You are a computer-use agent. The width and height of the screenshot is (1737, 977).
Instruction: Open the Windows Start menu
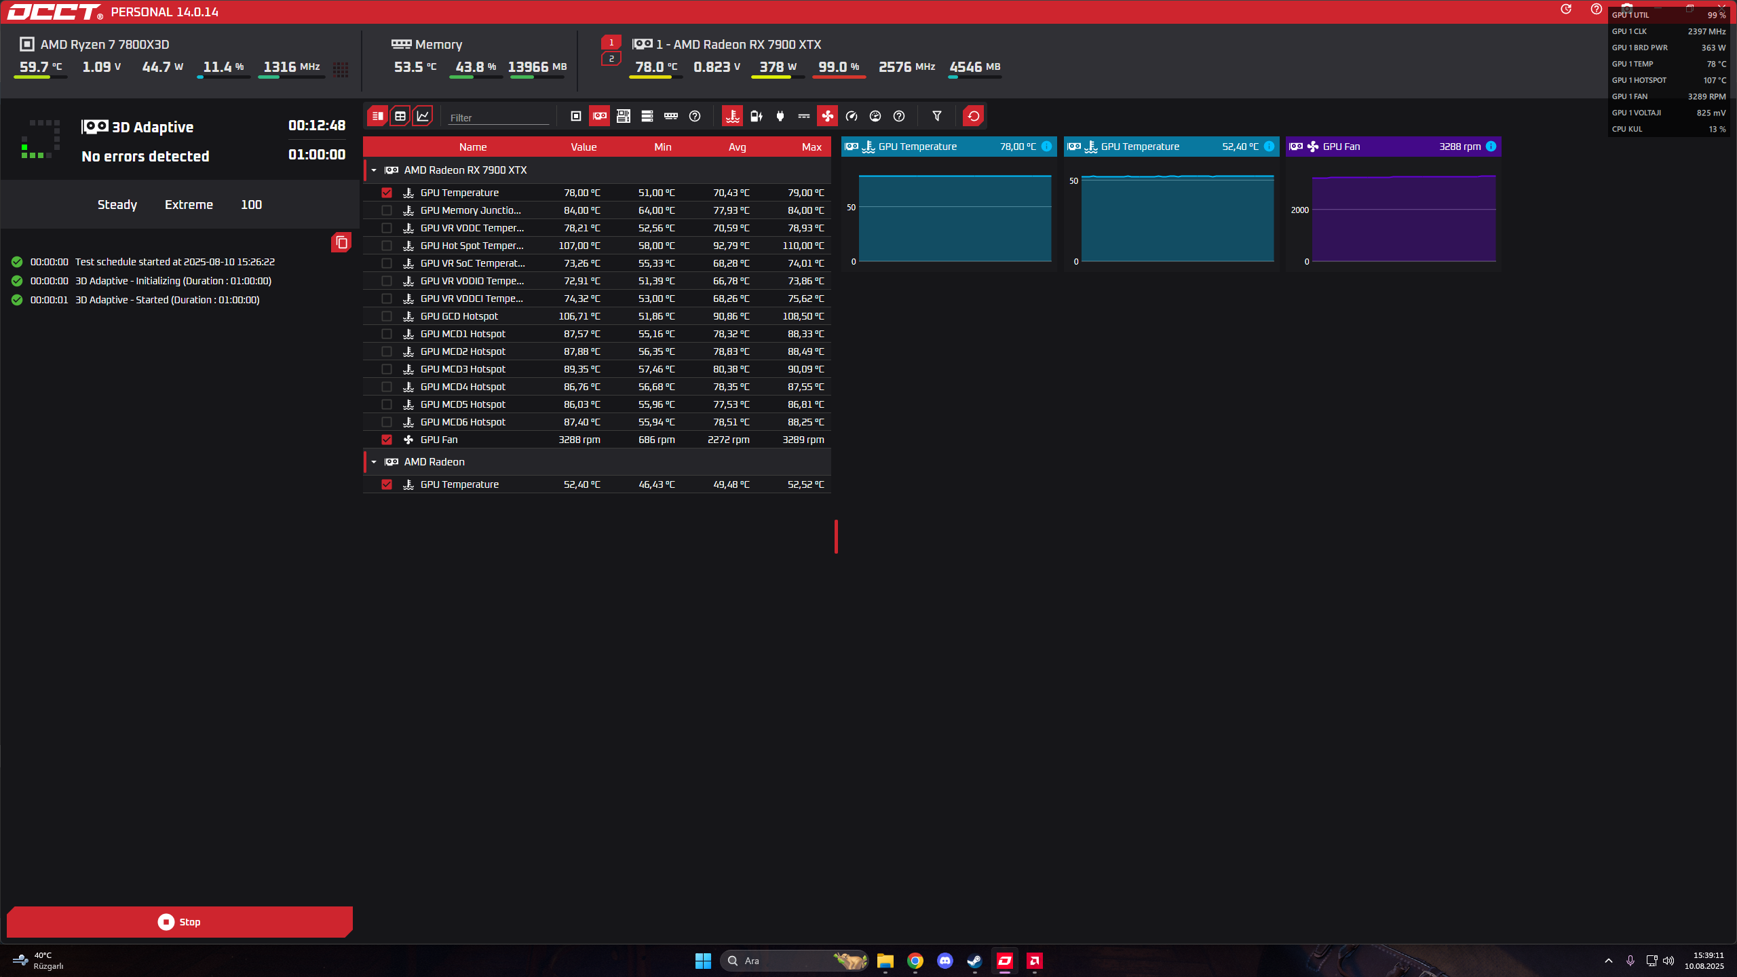coord(703,961)
